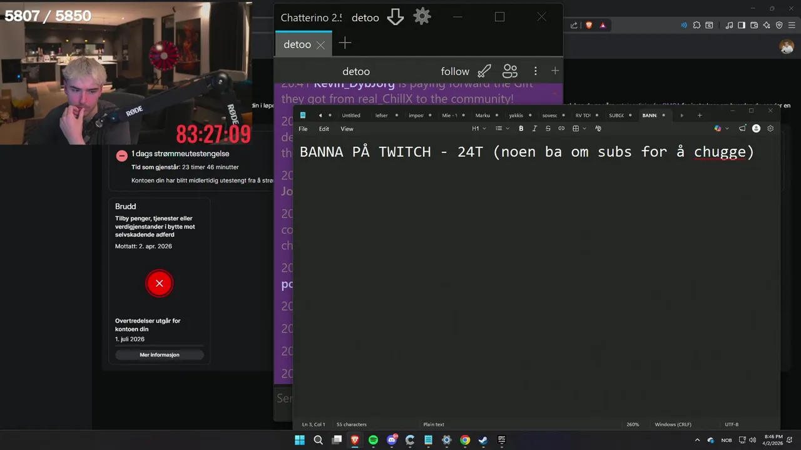Add a new Notepad tab
The height and width of the screenshot is (450, 801).
click(700, 116)
